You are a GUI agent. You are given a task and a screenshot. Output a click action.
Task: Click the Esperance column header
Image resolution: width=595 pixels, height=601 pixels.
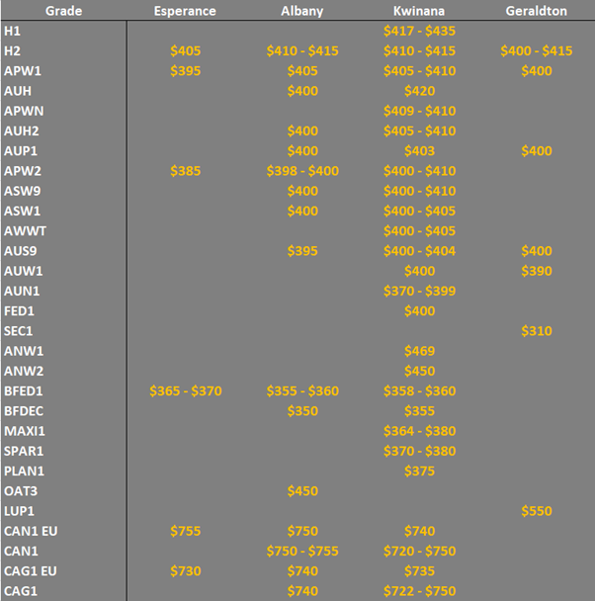coord(185,11)
